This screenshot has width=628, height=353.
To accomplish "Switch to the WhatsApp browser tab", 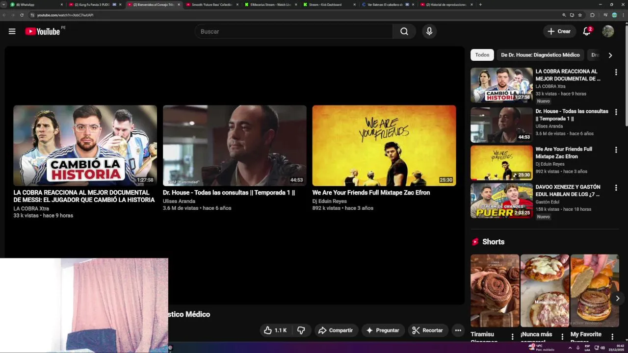I will (x=37, y=4).
